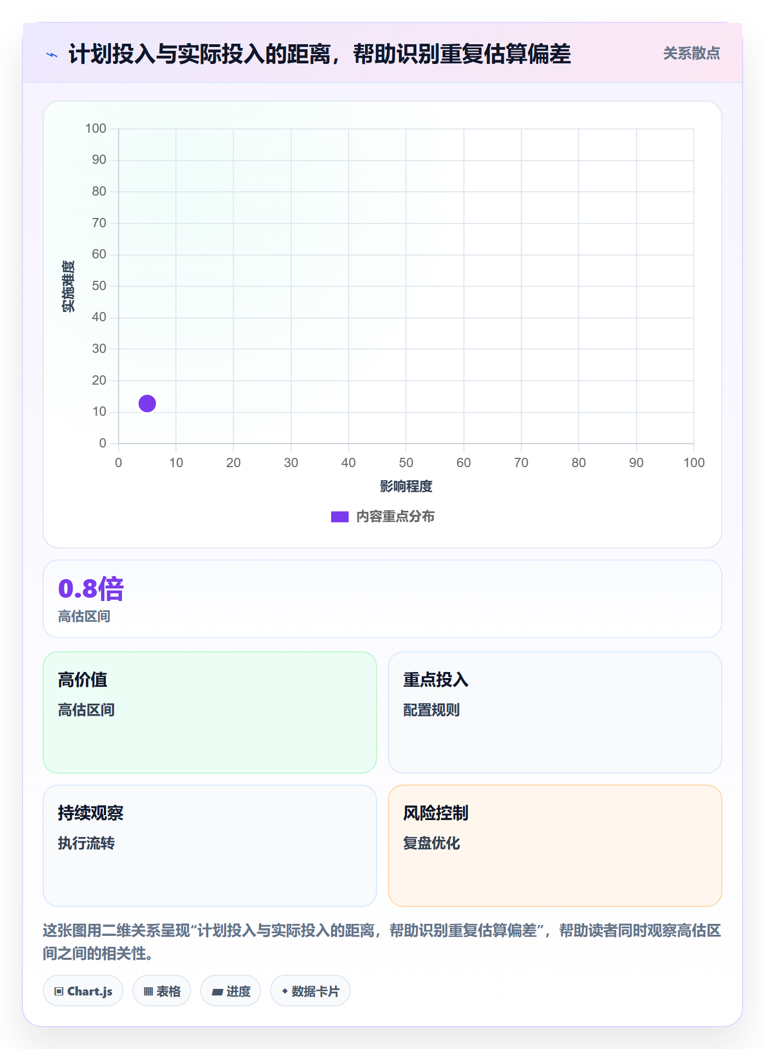Open the 风险控制 quadrant card
765x1049 pixels.
click(x=555, y=846)
